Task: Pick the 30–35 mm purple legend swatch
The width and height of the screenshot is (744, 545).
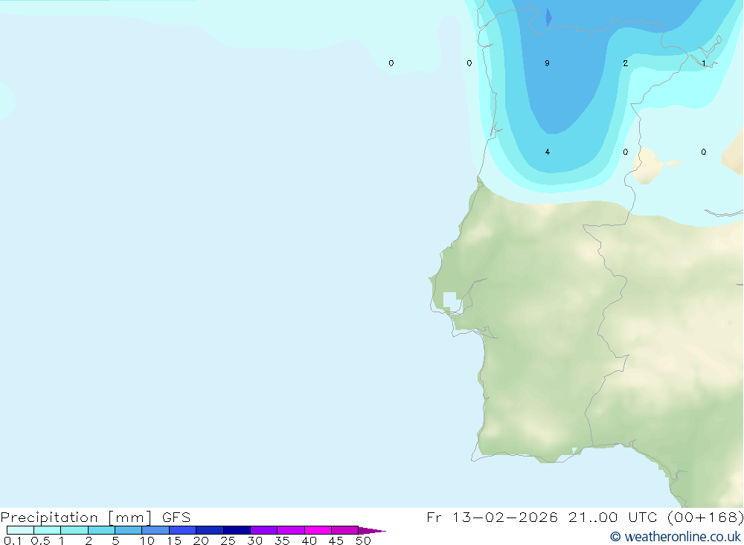Action: 264,530
